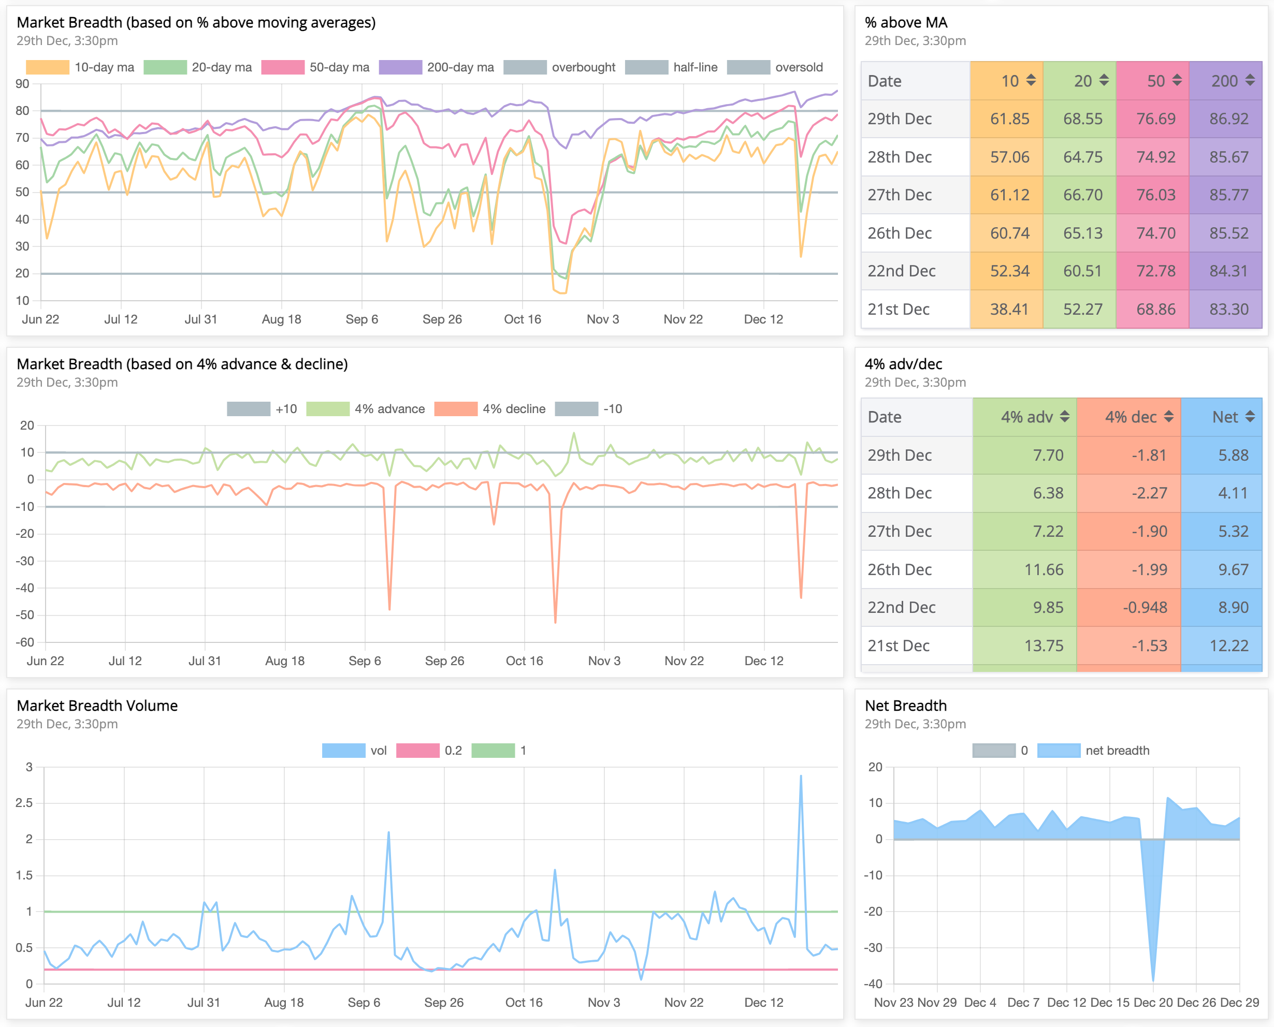Click the 38.41 value cell
The width and height of the screenshot is (1274, 1027).
pyautogui.click(x=1007, y=309)
